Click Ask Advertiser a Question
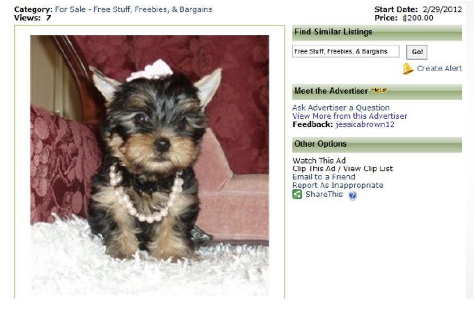 [341, 107]
